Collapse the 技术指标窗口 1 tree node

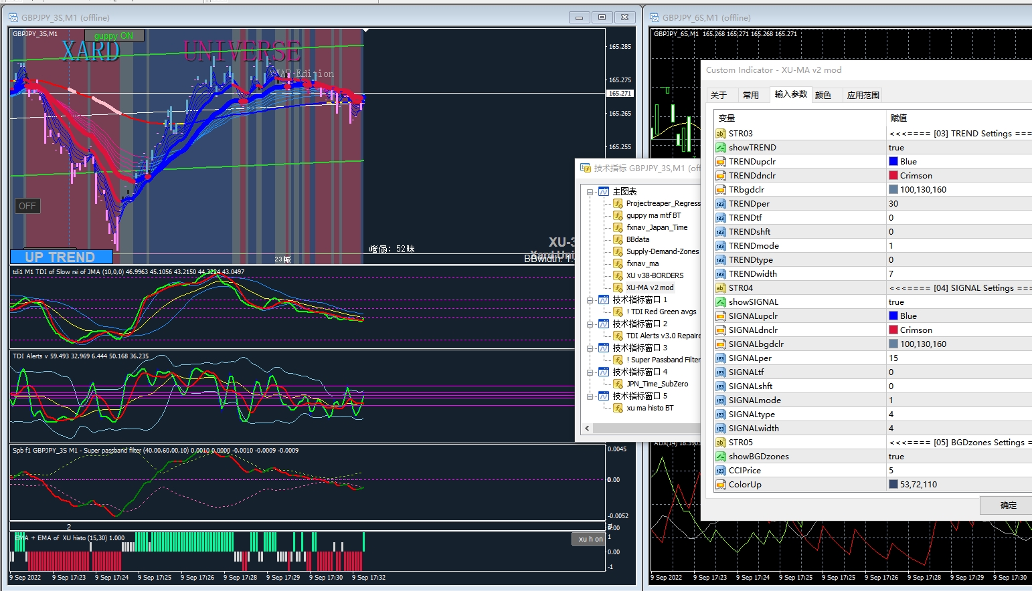(590, 300)
